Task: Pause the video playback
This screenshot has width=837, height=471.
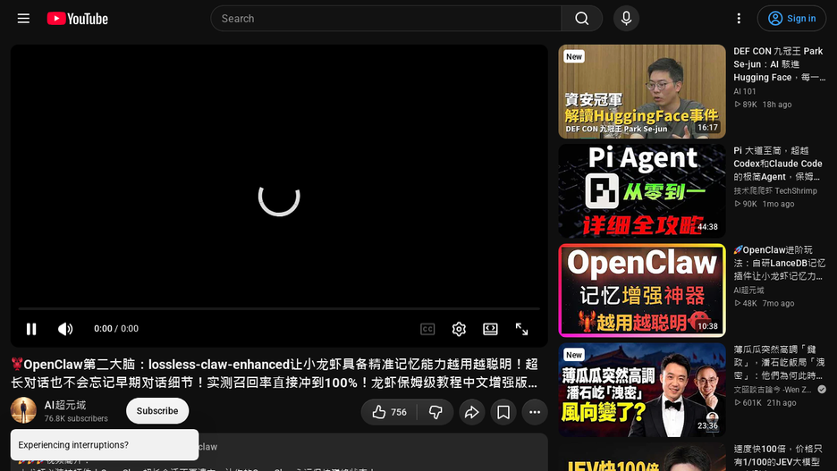Action: pos(31,329)
